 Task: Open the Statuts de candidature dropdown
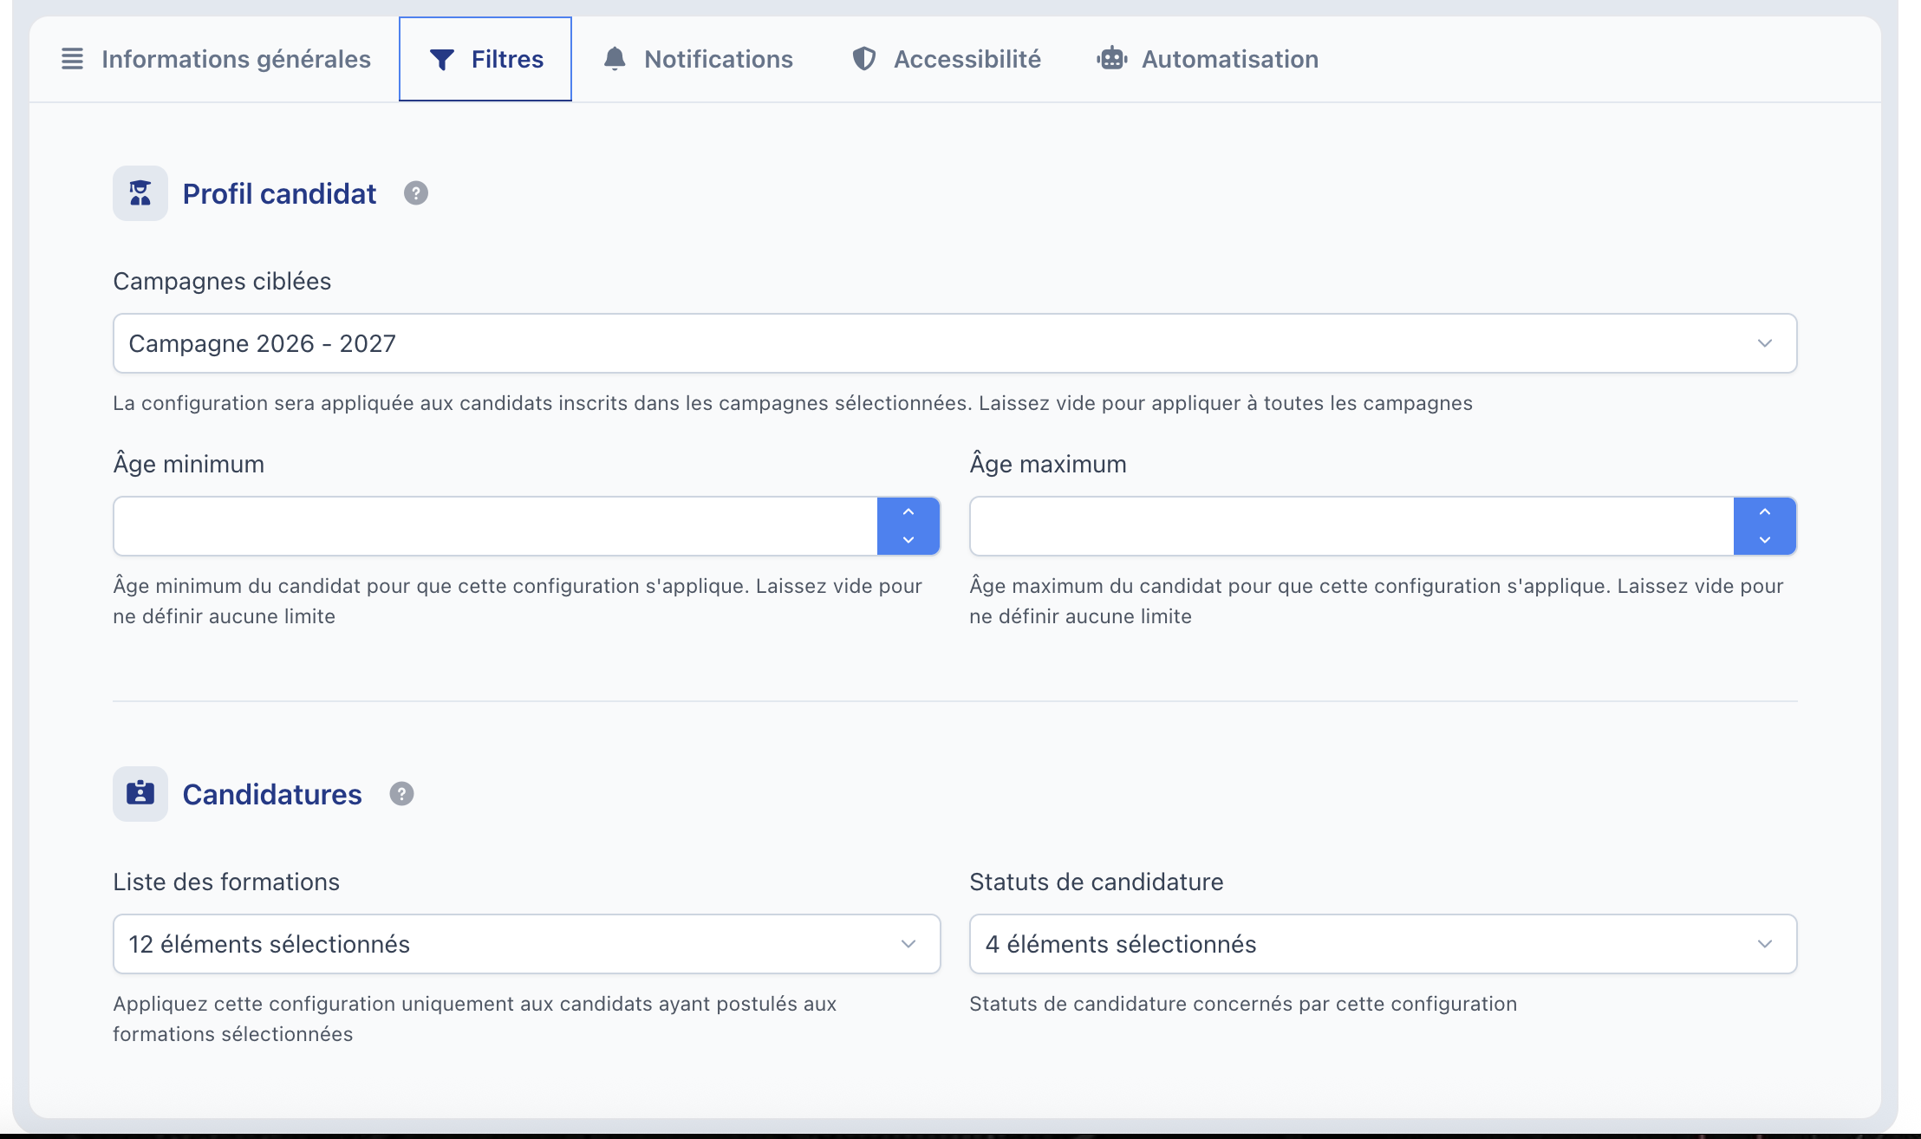[x=1383, y=944]
